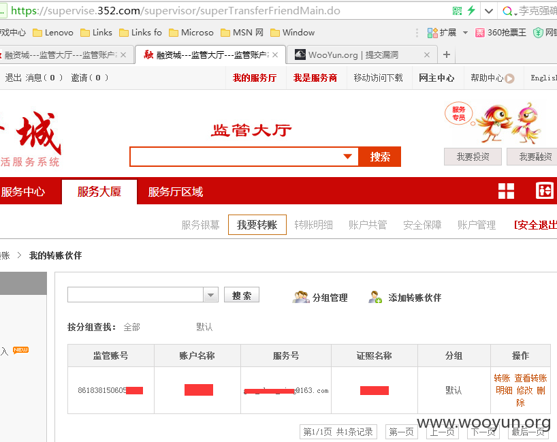Go to 第一页 pagination button

[402, 432]
